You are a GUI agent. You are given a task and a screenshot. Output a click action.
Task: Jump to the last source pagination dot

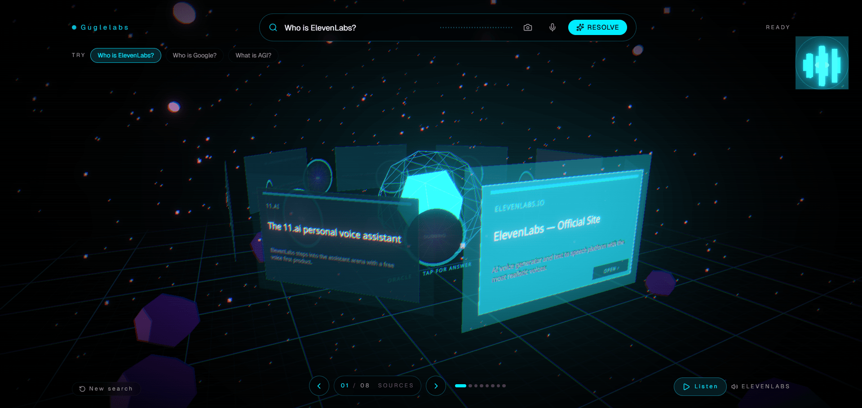pyautogui.click(x=504, y=386)
